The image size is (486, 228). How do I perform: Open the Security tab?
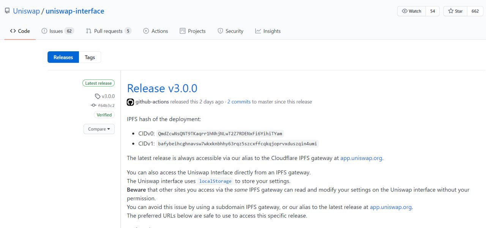(x=230, y=31)
